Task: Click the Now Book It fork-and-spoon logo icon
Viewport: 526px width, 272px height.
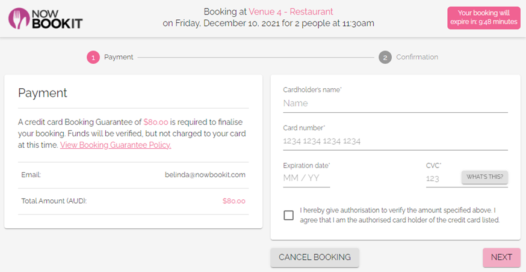Action: click(19, 18)
